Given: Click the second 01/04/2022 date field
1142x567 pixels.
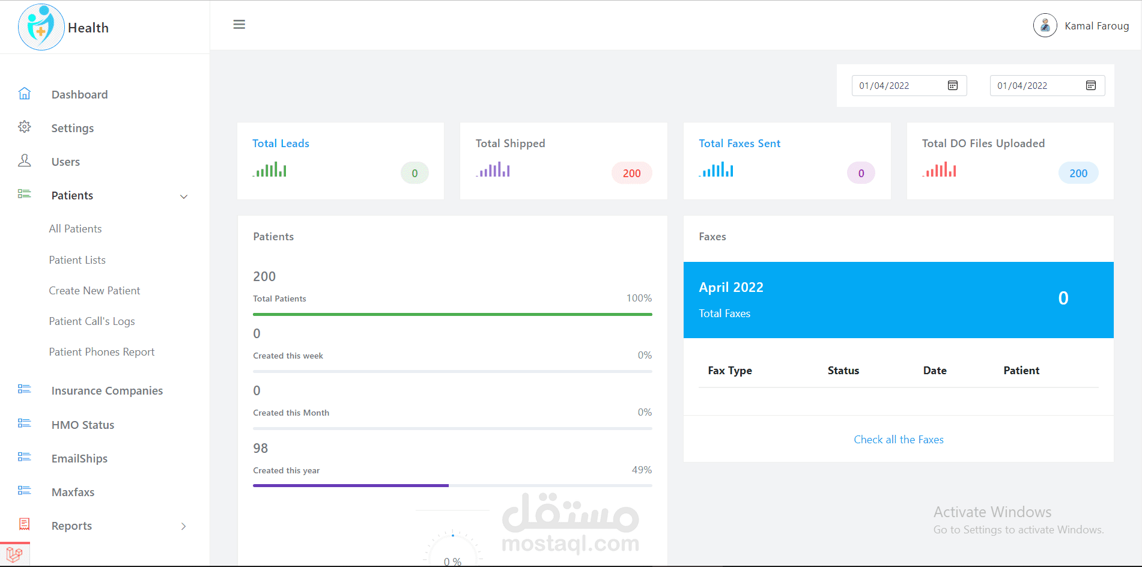Looking at the screenshot, I should 1047,85.
